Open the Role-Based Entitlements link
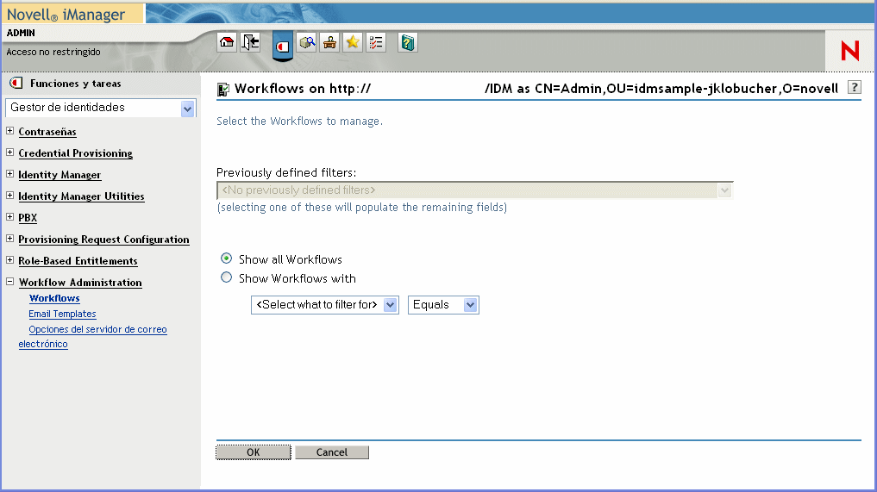This screenshot has height=492, width=877. [x=78, y=261]
